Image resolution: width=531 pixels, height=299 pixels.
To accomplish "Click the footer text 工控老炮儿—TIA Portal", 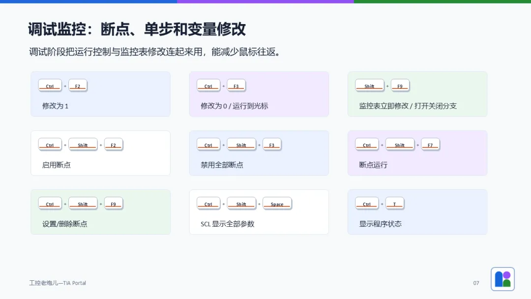I will [58, 283].
